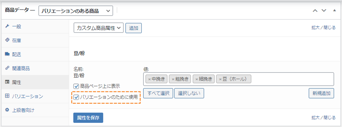Viewport: 342px width, 127px height.
Task: Click the 在庫 inventory tag icon
Action: [7, 40]
